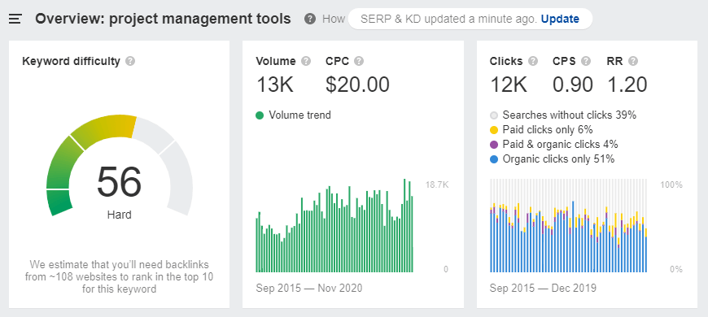
Task: Click the Organic clicks only 51% text
Action: tap(558, 159)
